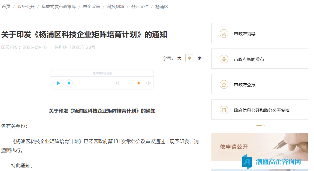Select the 大 font size option
The height and width of the screenshot is (171, 314).
click(179, 58)
